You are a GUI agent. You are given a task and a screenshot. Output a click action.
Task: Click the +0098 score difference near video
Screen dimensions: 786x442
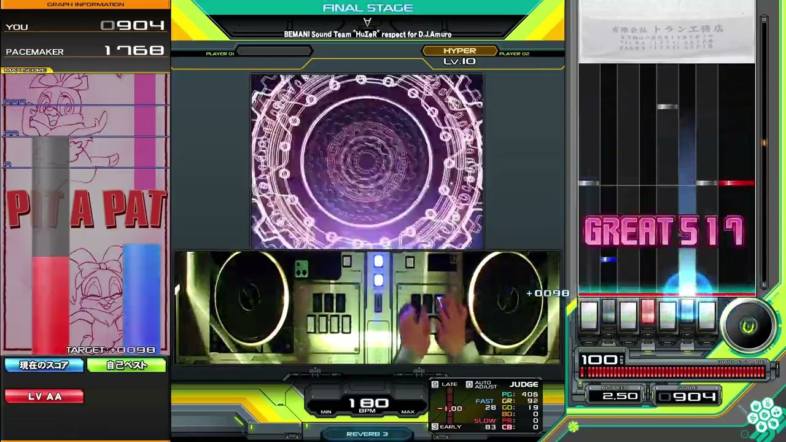pos(548,293)
